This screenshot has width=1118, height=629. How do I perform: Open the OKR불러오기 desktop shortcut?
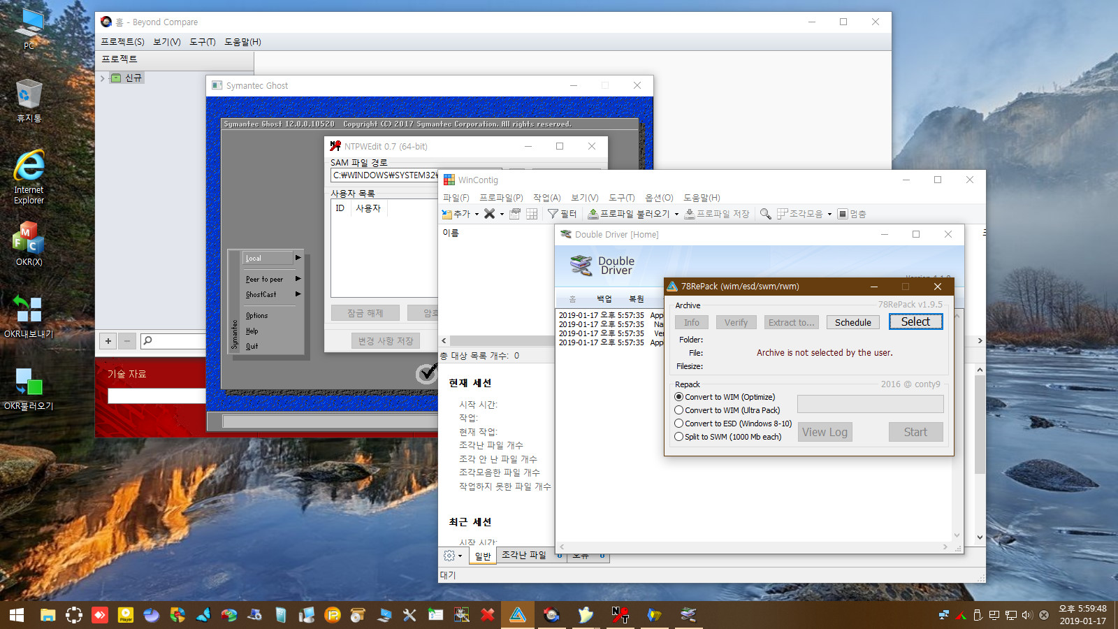click(x=29, y=389)
